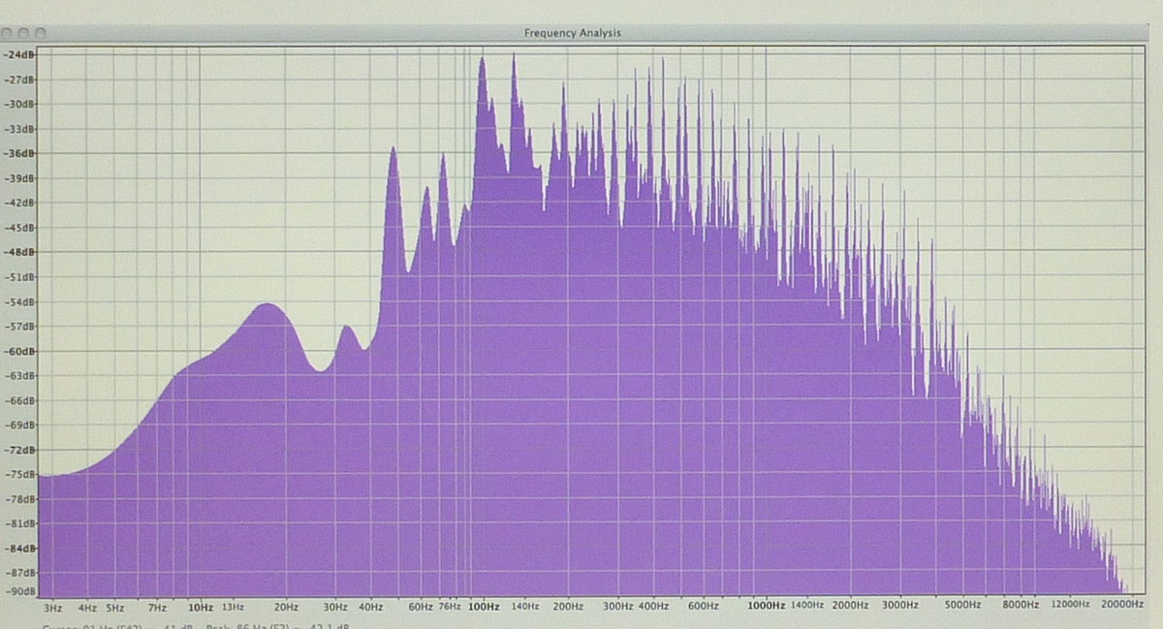Click the 3000Hz frequency axis label
The image size is (1163, 629).
(900, 607)
